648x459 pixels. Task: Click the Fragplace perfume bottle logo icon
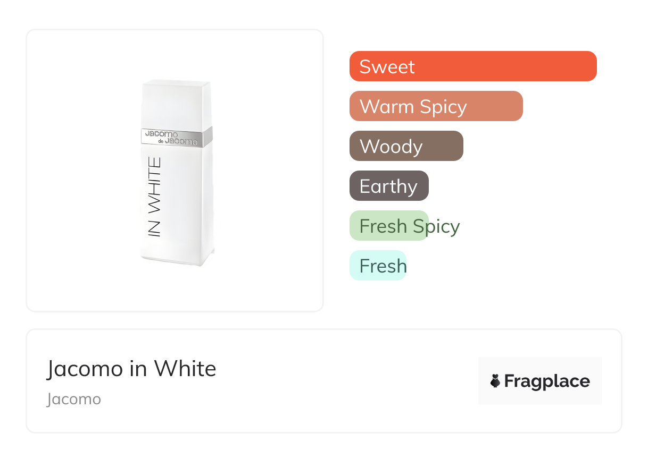click(x=495, y=381)
